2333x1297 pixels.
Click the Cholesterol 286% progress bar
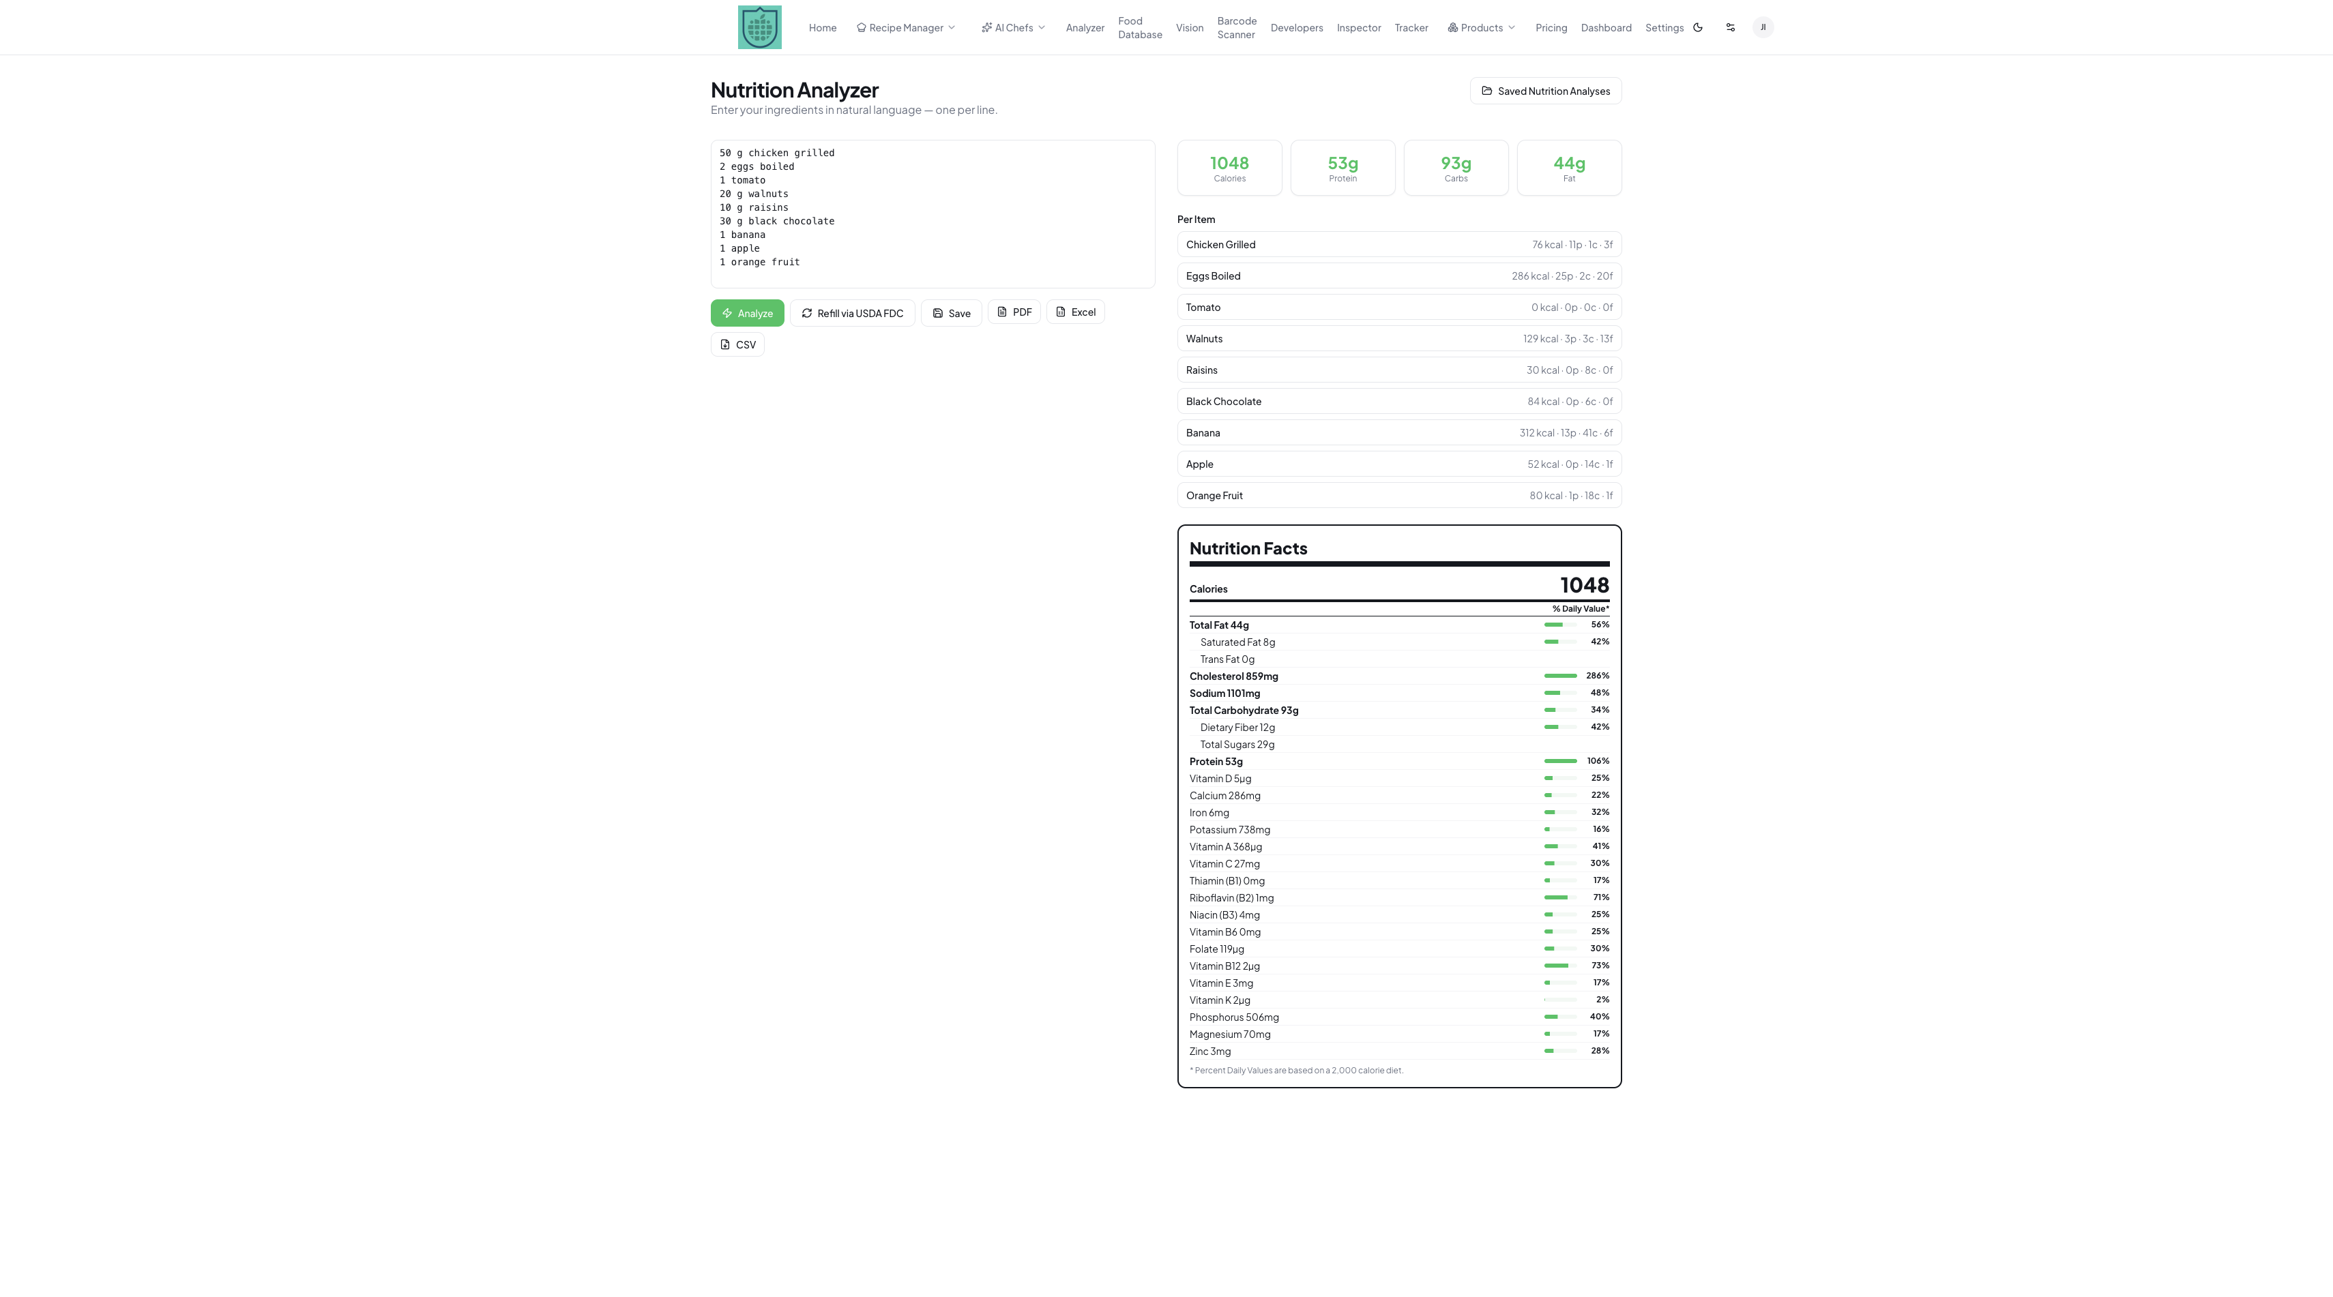point(1561,676)
